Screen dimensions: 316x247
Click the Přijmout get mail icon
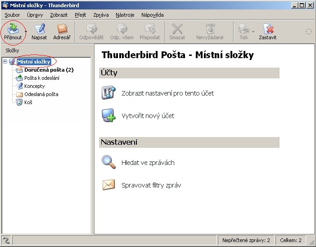(13, 29)
